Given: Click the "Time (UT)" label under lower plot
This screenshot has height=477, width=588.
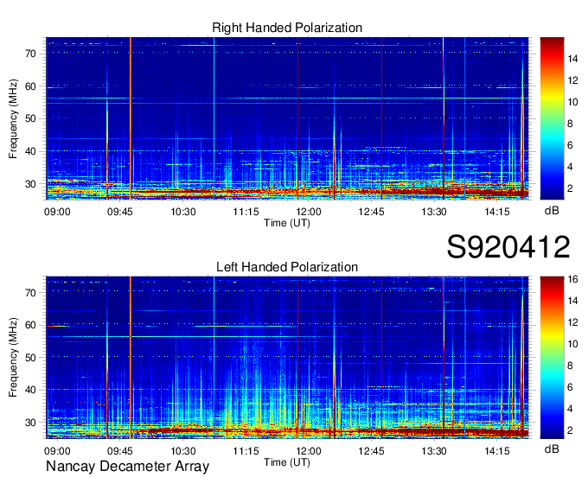Looking at the screenshot, I should (x=287, y=462).
